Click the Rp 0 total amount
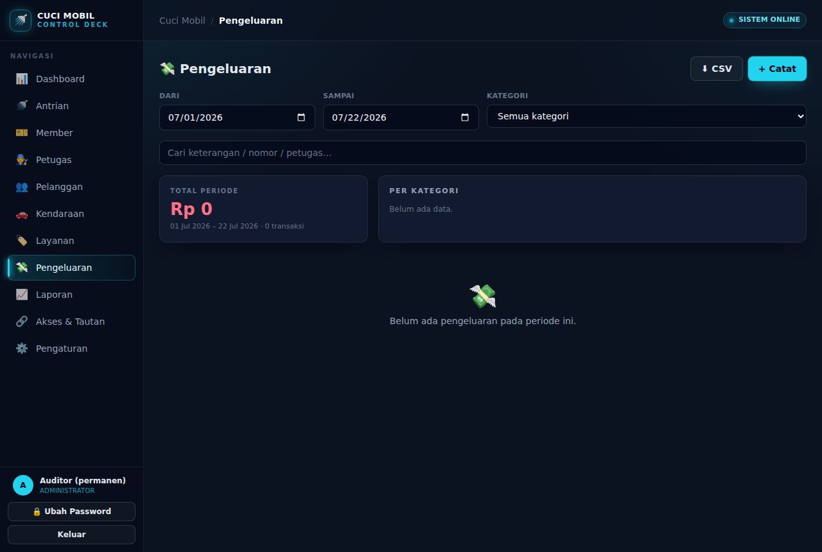This screenshot has width=822, height=552. [191, 209]
